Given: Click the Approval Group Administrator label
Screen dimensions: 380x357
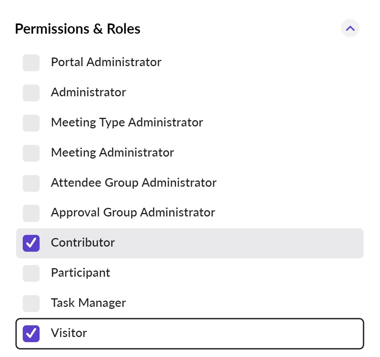Looking at the screenshot, I should (133, 213).
